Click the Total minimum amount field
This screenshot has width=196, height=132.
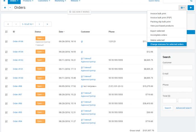(x=169, y=101)
